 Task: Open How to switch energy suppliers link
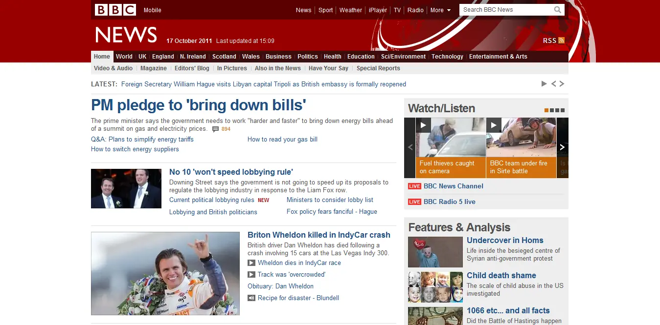(135, 149)
